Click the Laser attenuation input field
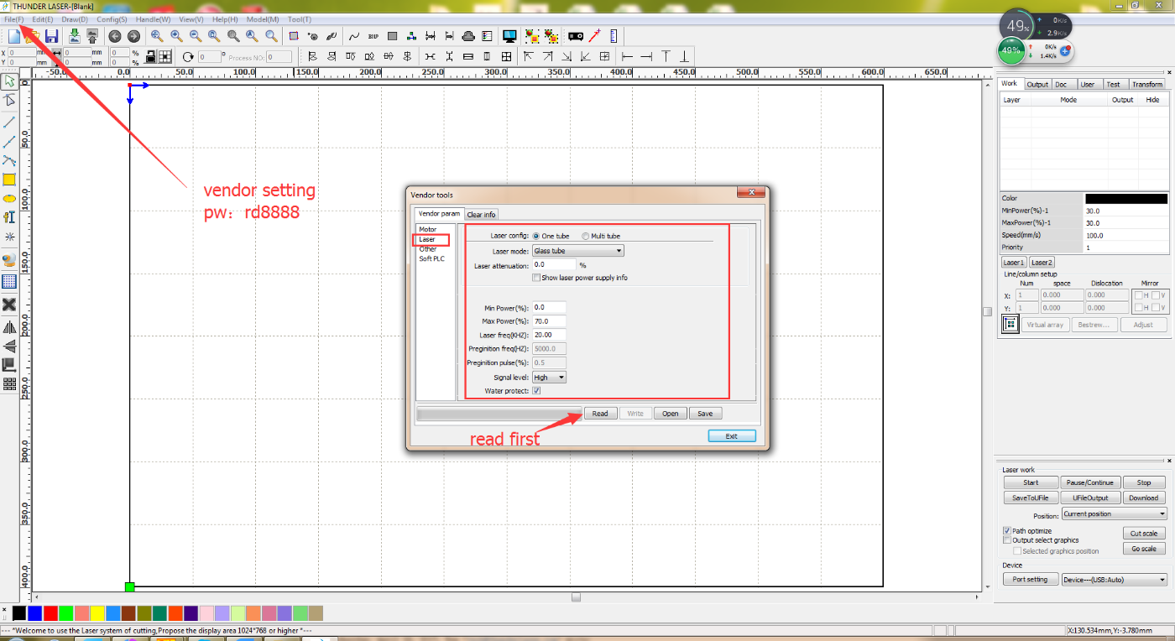Viewport: 1175px width, 641px height. pos(554,265)
